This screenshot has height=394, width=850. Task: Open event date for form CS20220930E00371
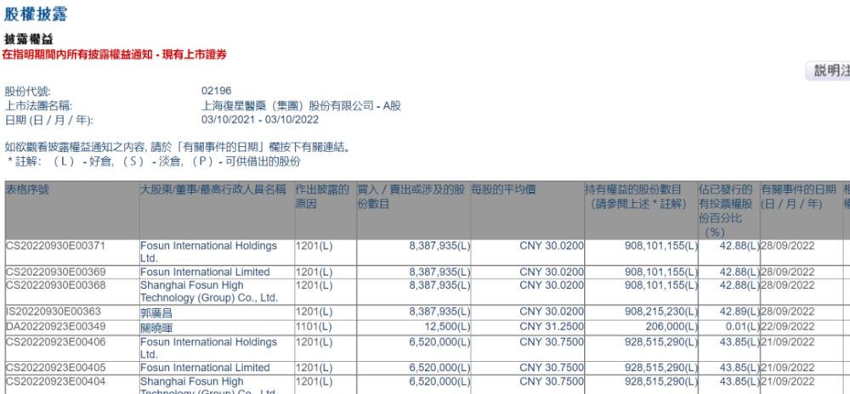coord(788,246)
